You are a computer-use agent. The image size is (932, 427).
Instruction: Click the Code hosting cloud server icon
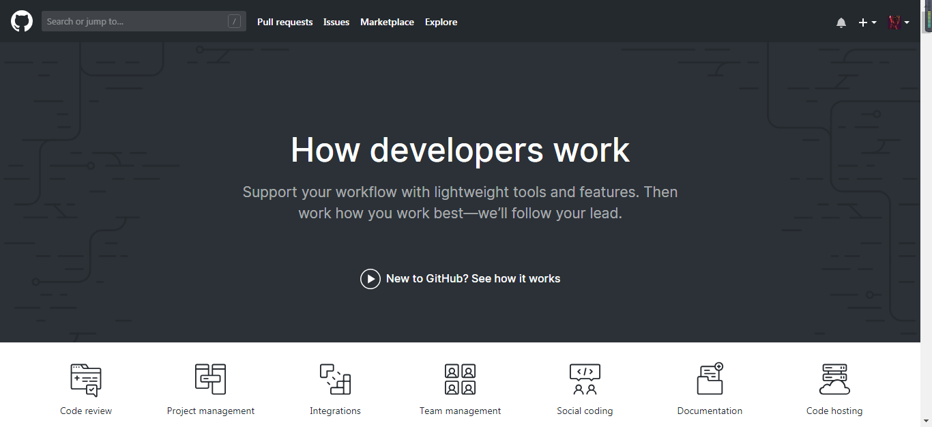tap(834, 379)
